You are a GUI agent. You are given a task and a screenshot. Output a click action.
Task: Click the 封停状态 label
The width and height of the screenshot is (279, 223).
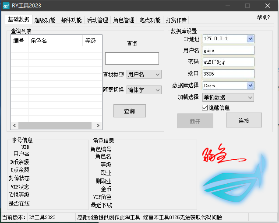click(19, 178)
